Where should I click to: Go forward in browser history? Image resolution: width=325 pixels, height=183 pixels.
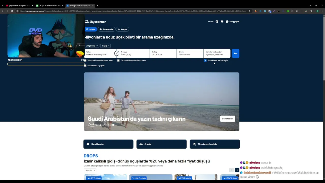click(x=7, y=11)
